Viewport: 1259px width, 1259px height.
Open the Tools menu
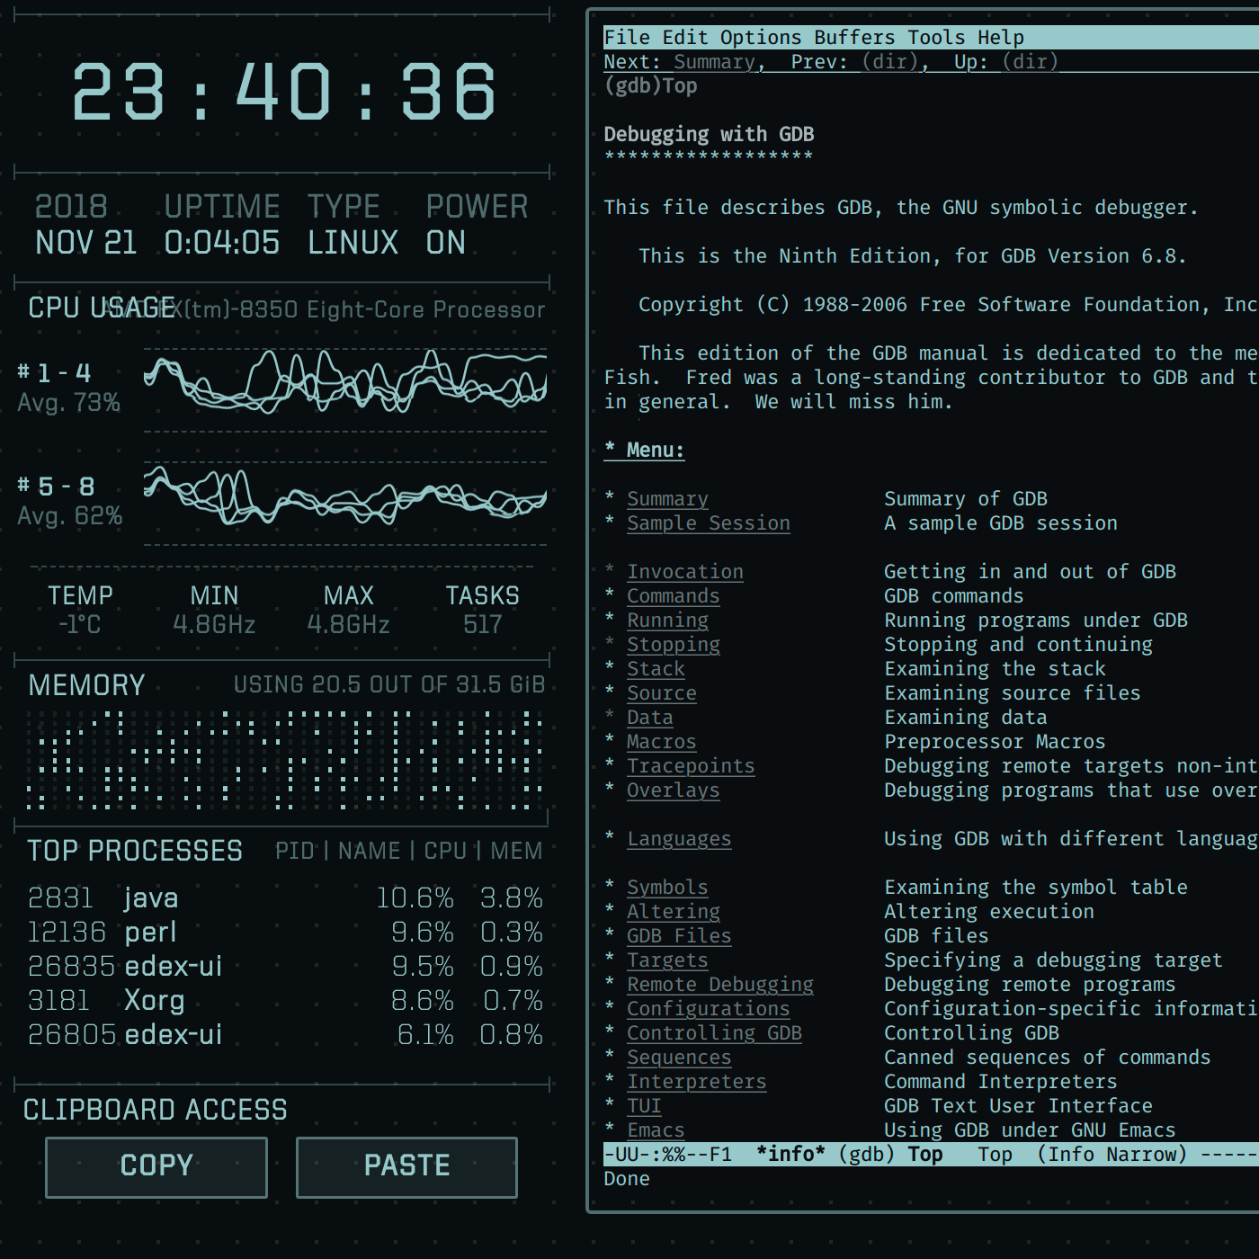pos(936,38)
